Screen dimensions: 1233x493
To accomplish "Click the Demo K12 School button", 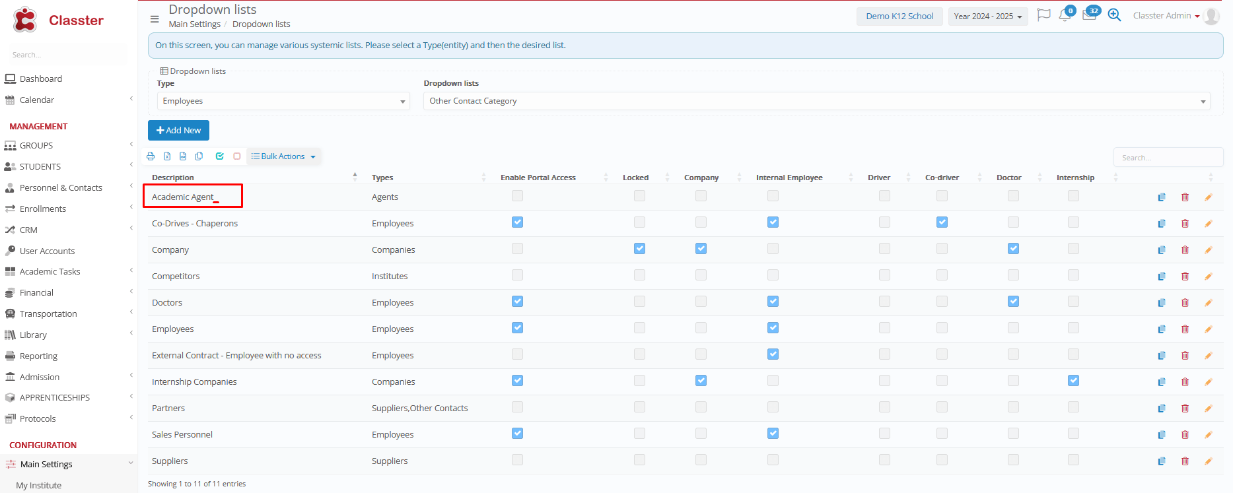I will click(899, 16).
